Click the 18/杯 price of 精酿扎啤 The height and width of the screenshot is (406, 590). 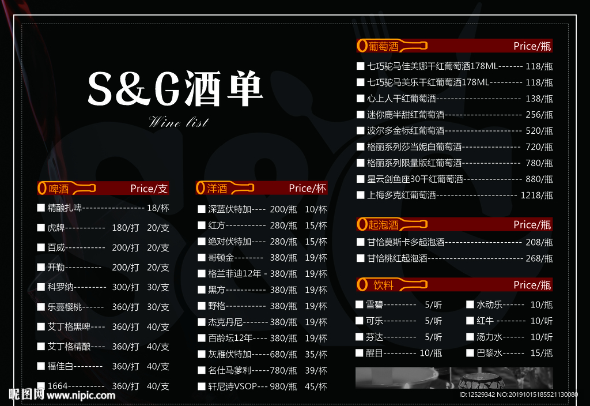point(158,208)
